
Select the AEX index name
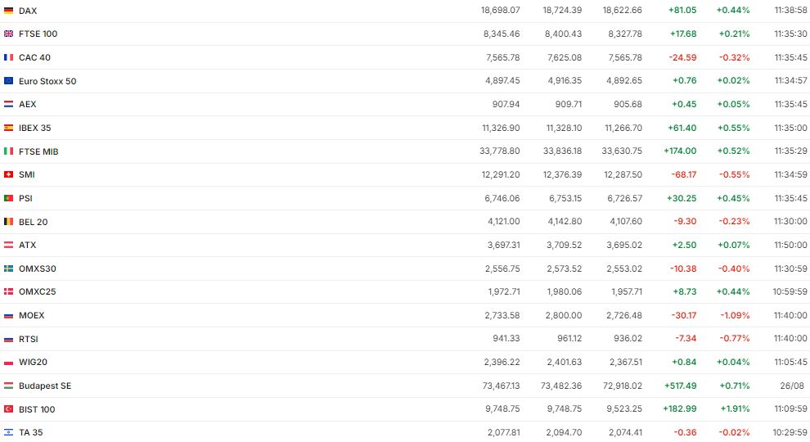[x=27, y=104]
